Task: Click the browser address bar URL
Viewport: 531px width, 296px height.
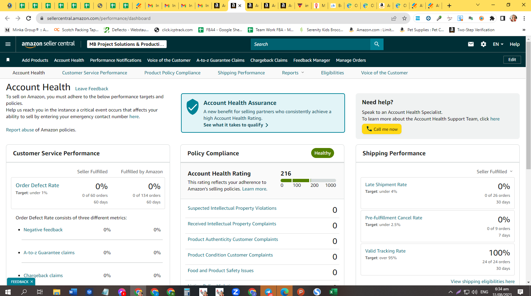Action: (99, 18)
